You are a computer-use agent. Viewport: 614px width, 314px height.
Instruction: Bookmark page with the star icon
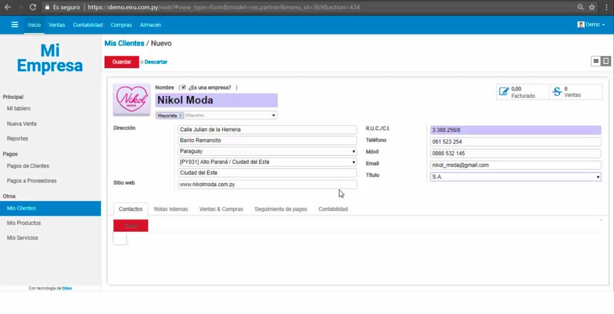[x=592, y=7]
